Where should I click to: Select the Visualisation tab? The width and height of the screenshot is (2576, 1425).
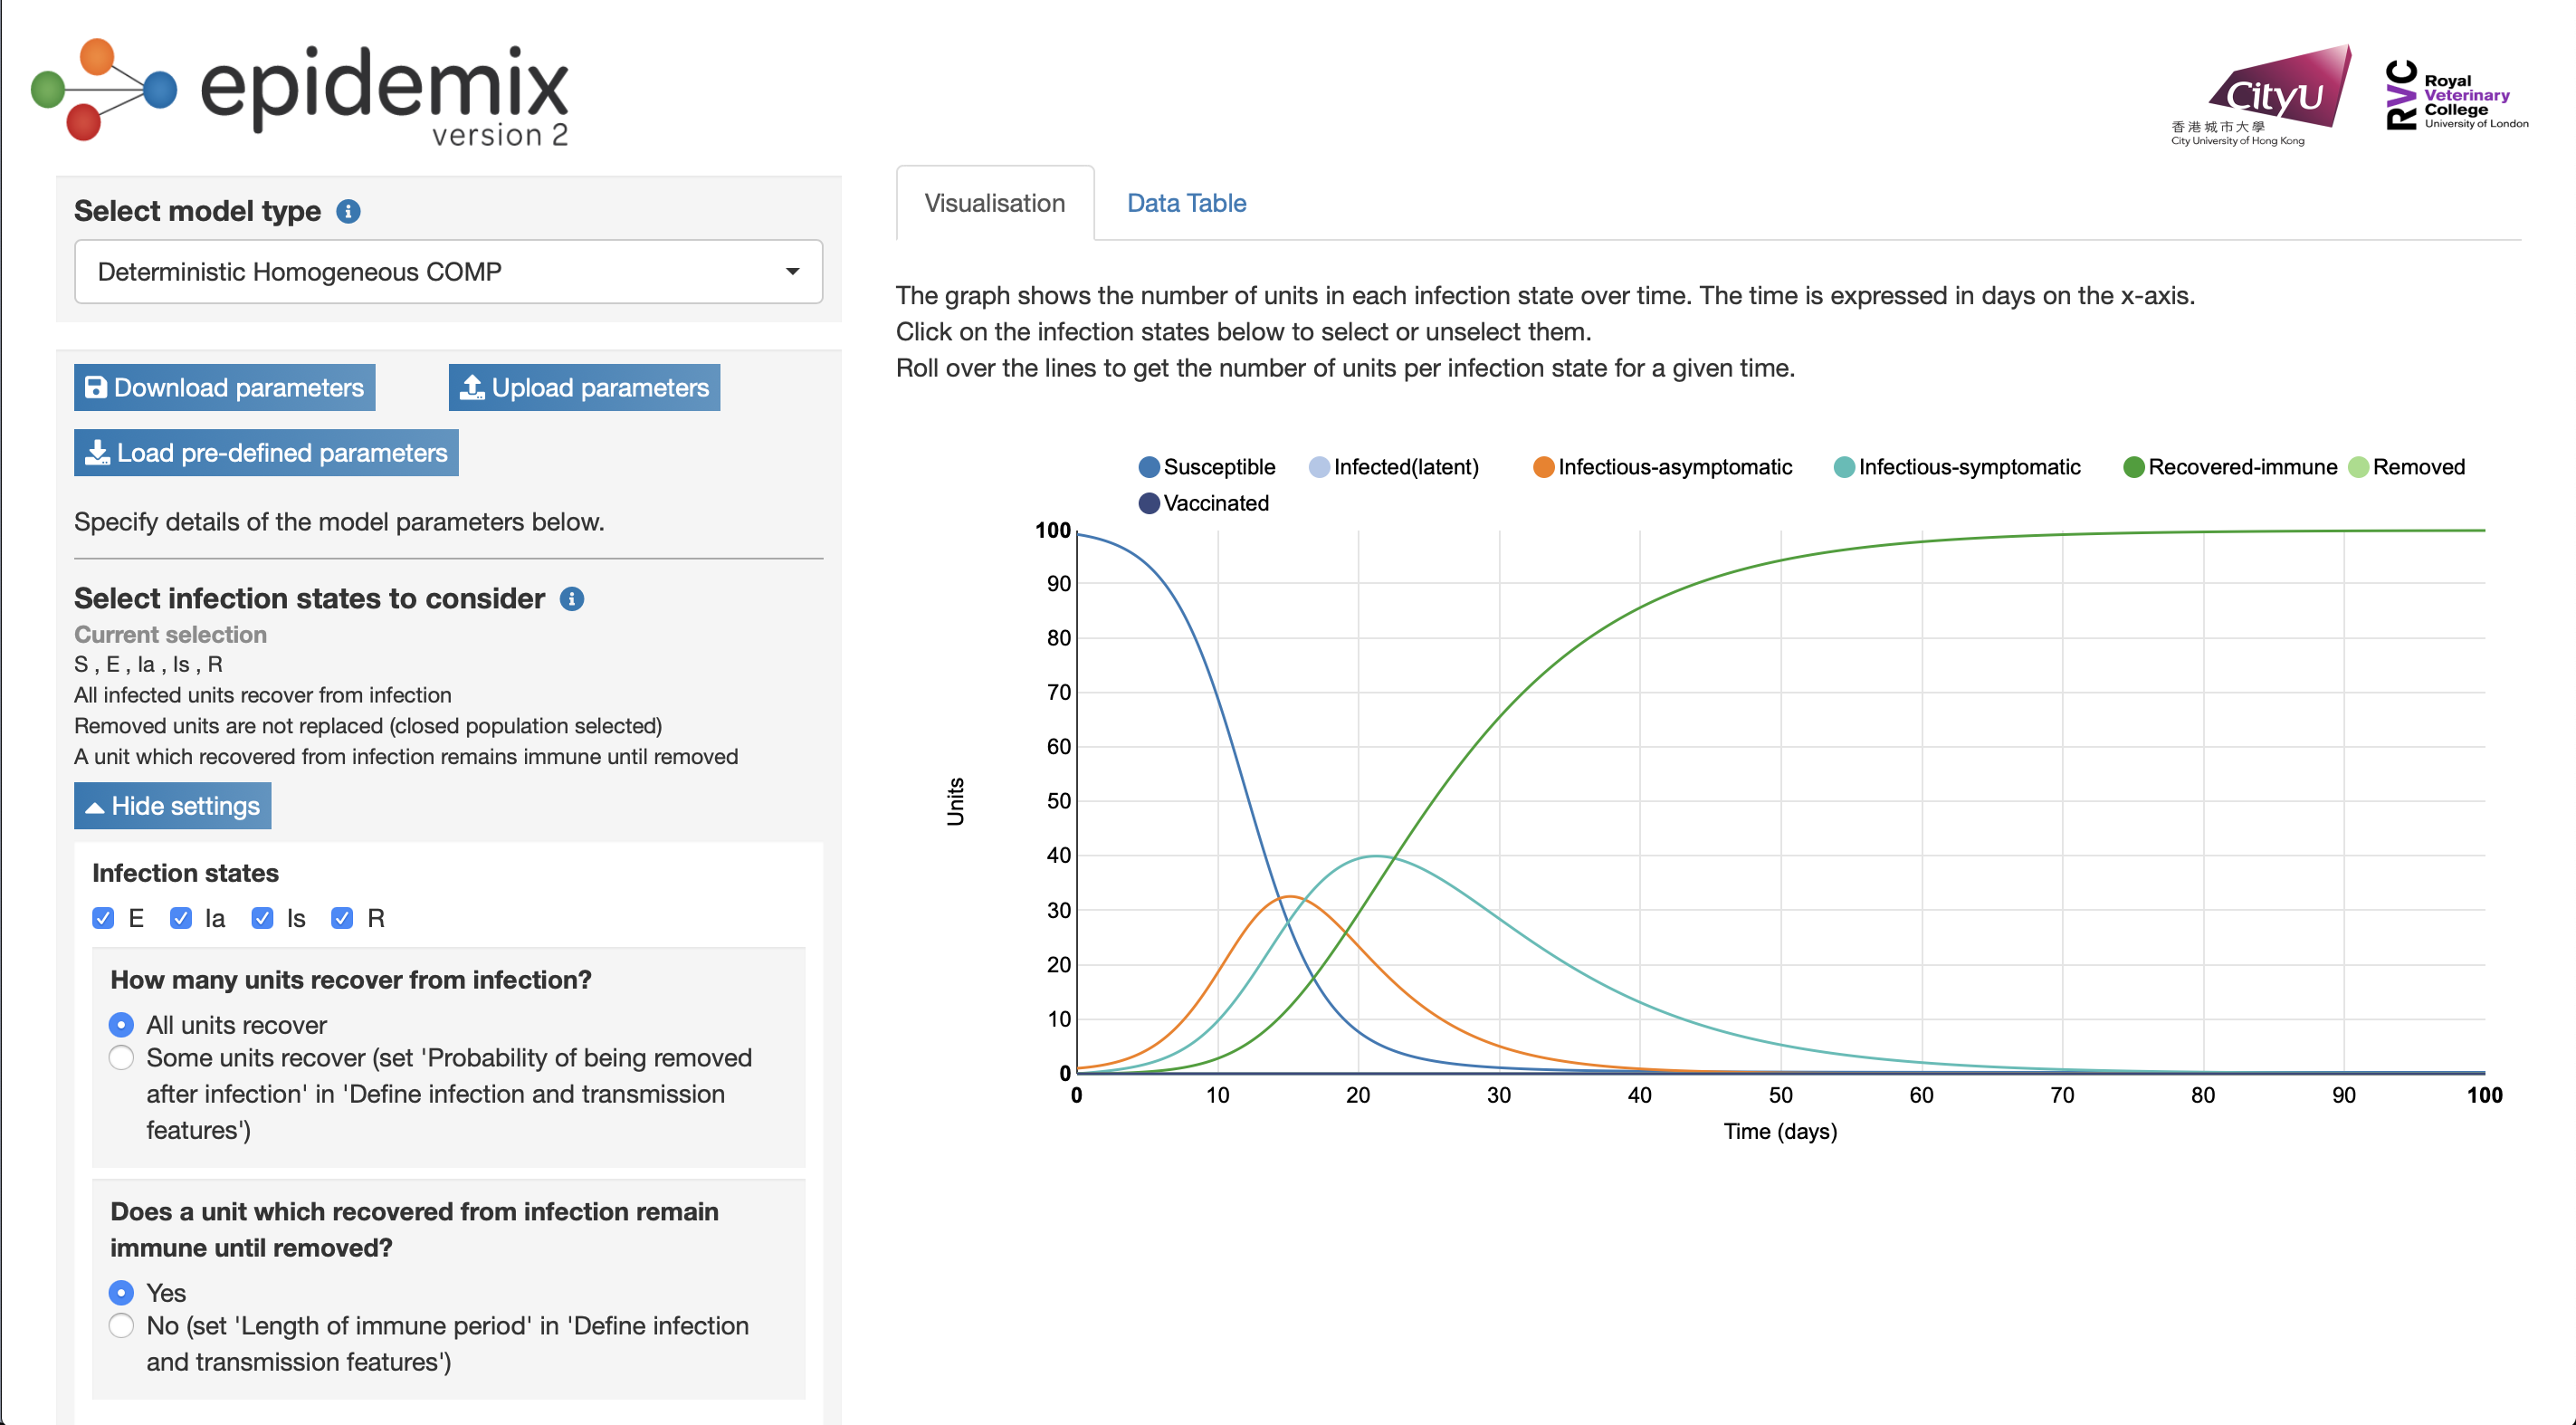coord(994,203)
